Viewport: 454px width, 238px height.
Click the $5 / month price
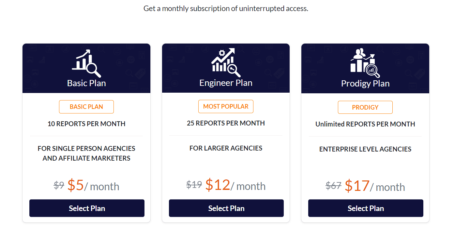coord(93,185)
